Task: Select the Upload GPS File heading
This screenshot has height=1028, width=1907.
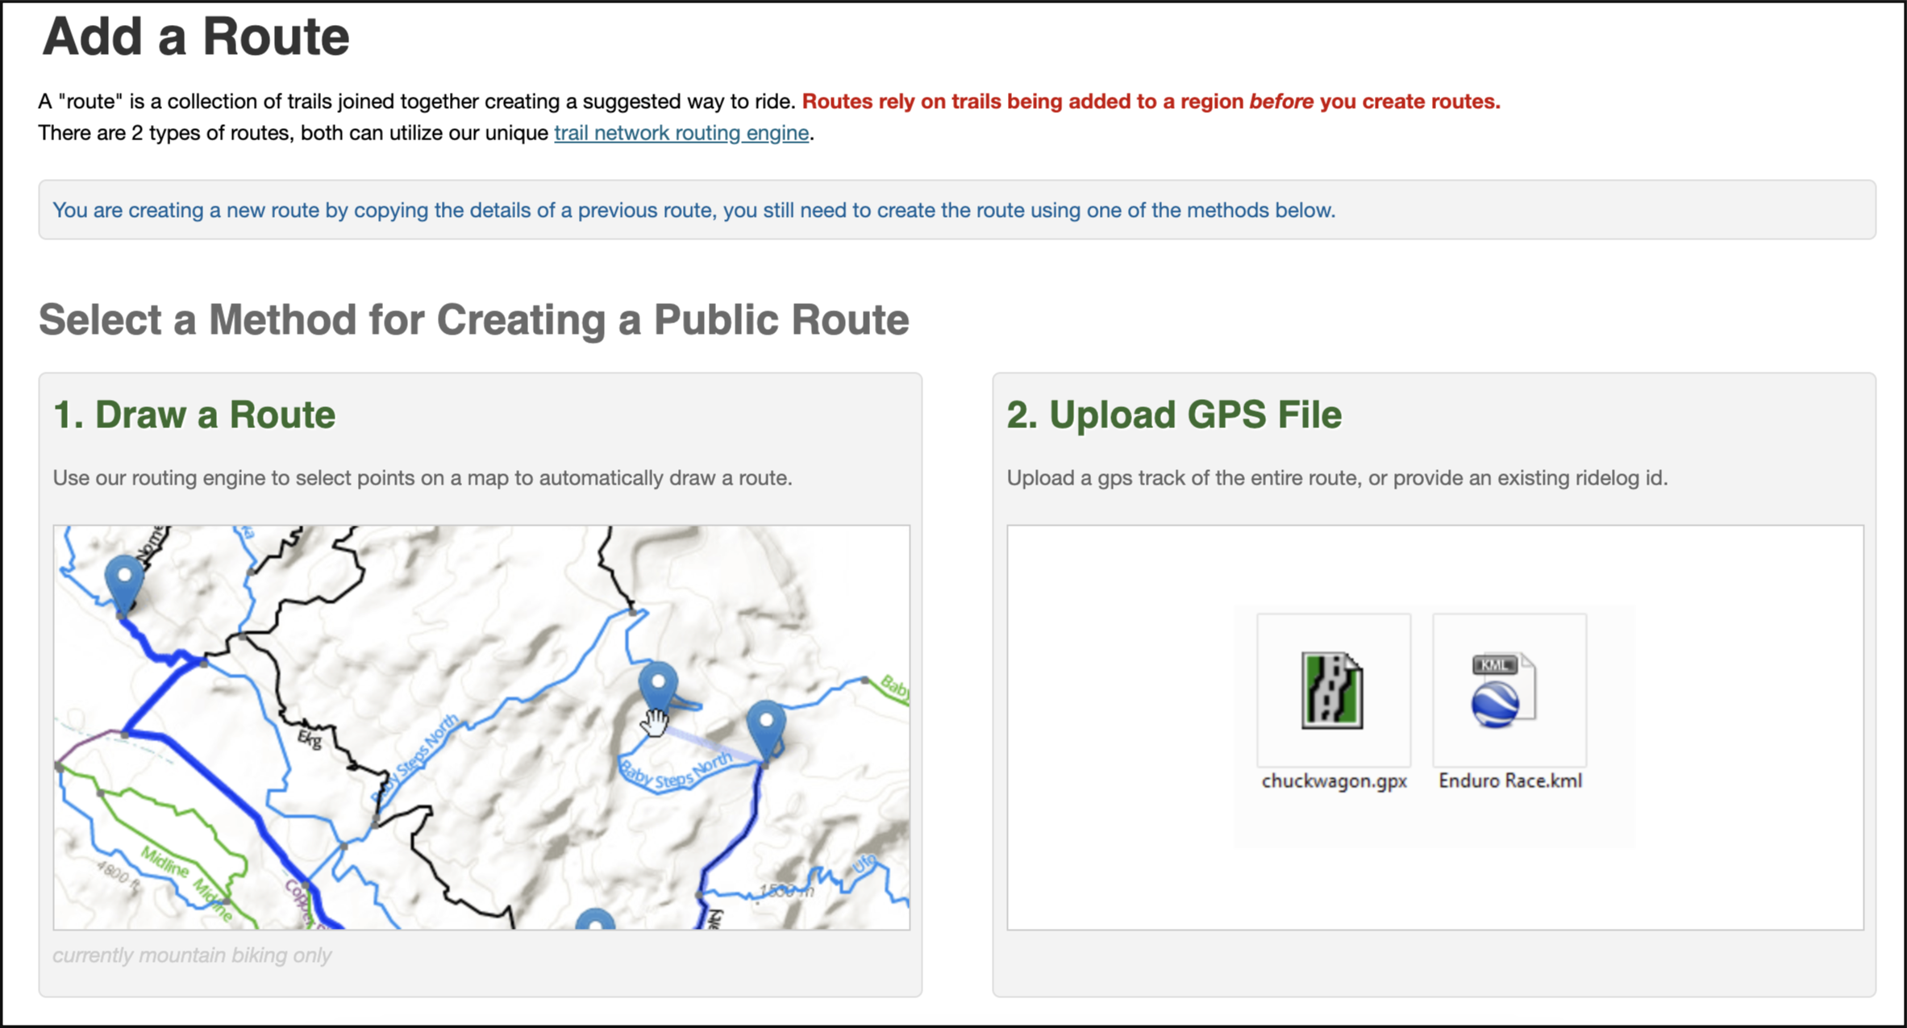Action: pos(1173,414)
